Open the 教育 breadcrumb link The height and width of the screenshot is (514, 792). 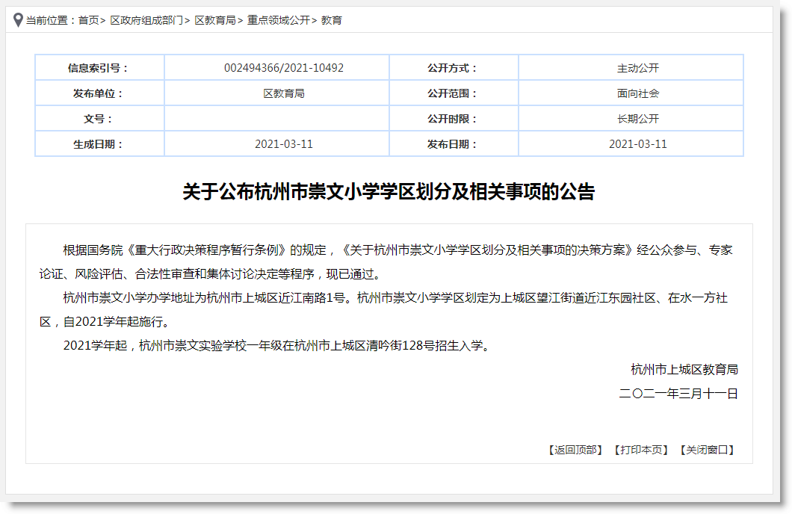(331, 20)
